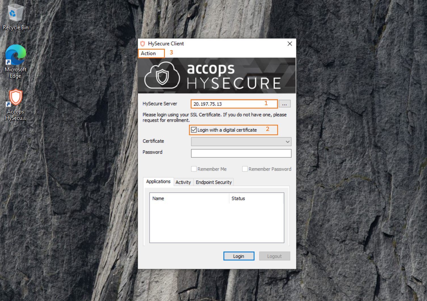The width and height of the screenshot is (427, 301).
Task: Enable the Remember Me checkbox
Action: [x=194, y=169]
